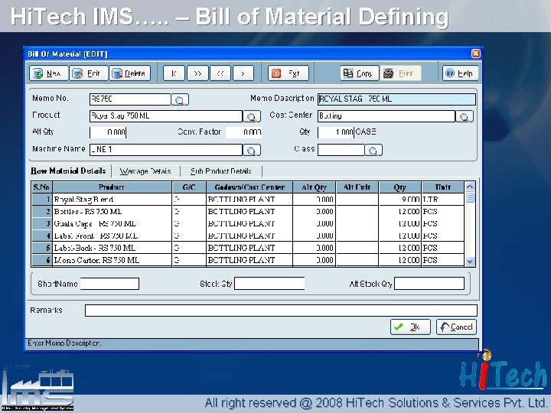Click the LTR unit cell in row 1

click(x=443, y=200)
